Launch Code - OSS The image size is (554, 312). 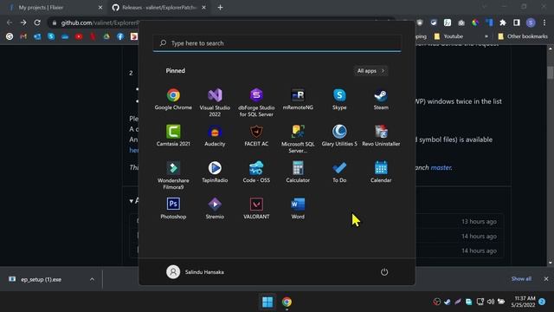pyautogui.click(x=256, y=172)
